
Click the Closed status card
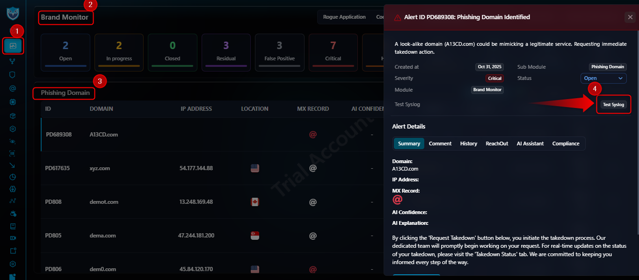pos(172,52)
